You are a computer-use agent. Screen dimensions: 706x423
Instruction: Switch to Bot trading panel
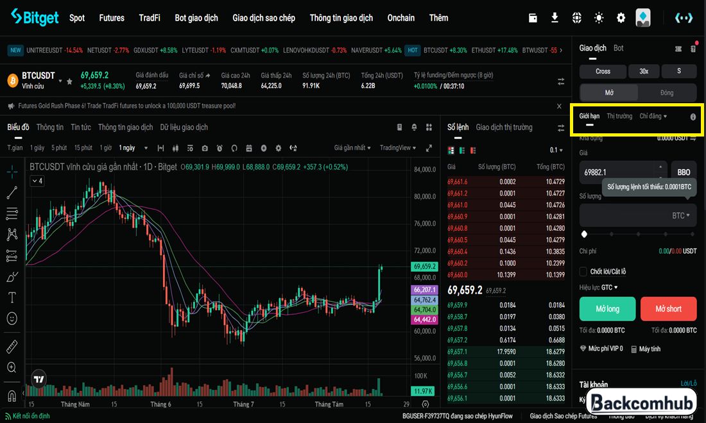tap(618, 48)
